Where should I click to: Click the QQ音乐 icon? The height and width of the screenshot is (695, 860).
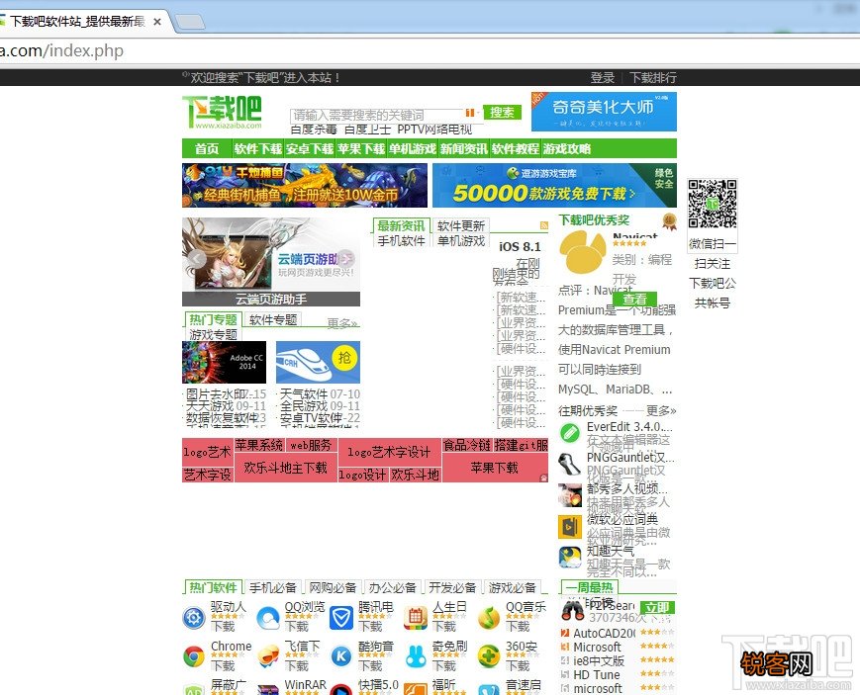489,618
